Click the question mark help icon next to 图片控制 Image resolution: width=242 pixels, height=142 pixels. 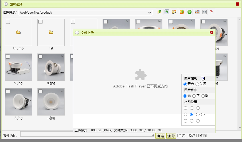tap(203, 79)
